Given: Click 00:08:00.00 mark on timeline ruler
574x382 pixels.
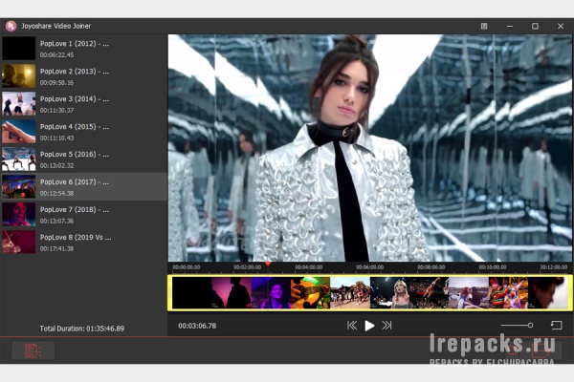Looking at the screenshot, I should [431, 267].
